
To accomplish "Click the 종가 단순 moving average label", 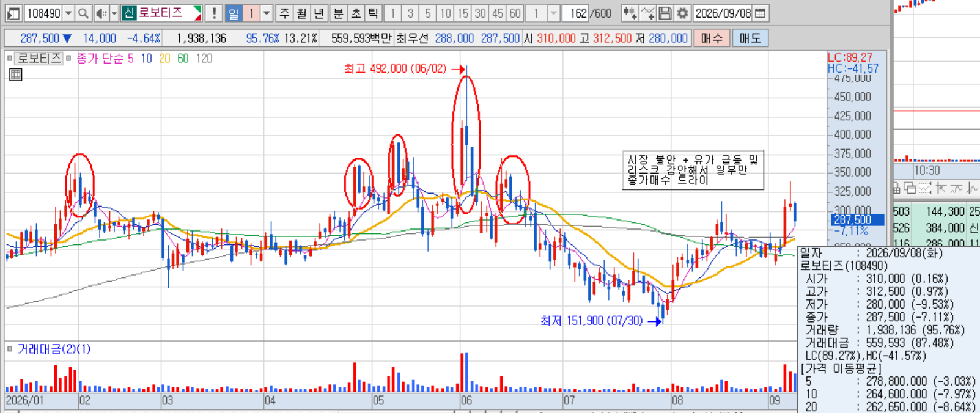I will [100, 59].
